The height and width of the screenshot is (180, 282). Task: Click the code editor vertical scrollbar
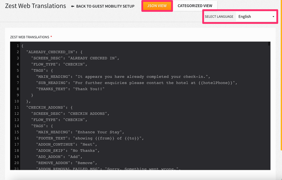(269, 44)
